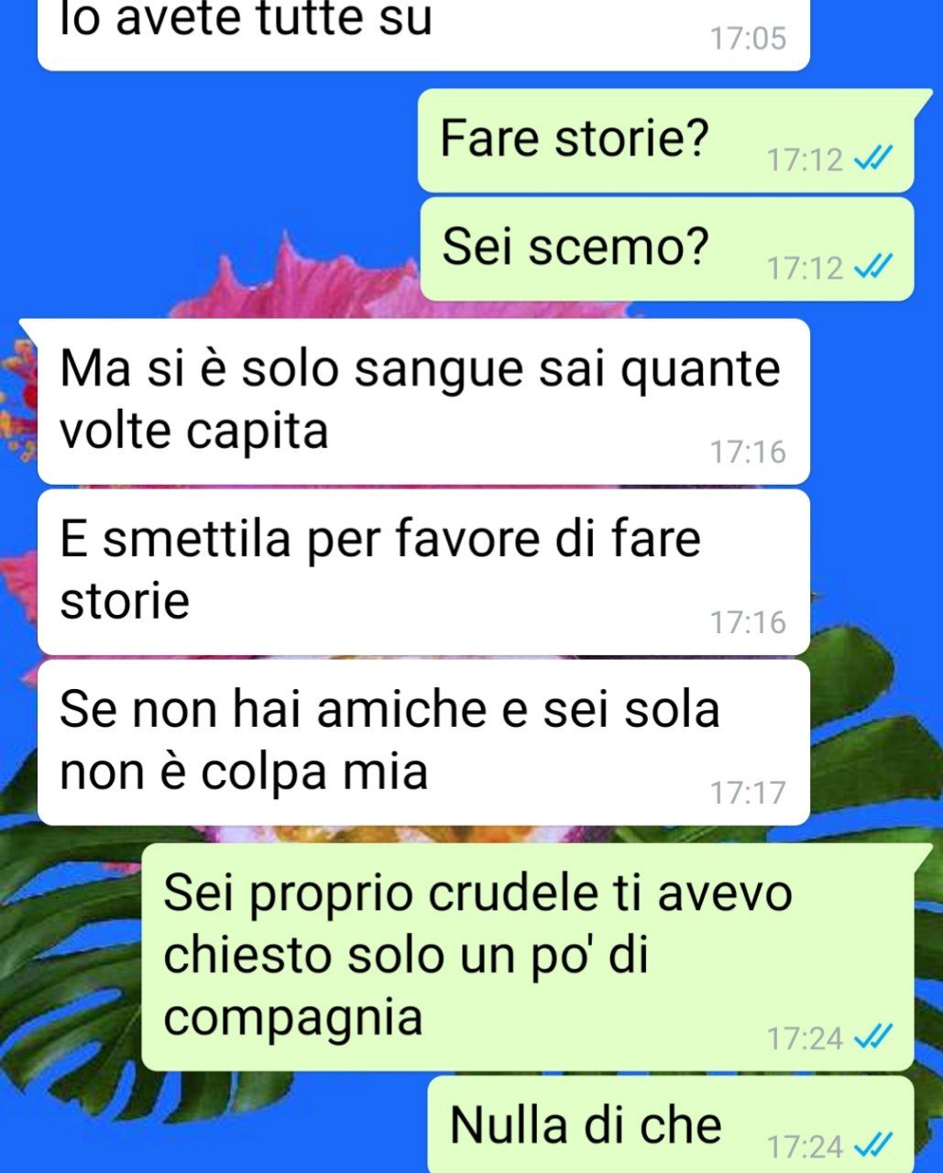Click the 17:17 timestamp
The image size is (943, 1173).
click(748, 793)
